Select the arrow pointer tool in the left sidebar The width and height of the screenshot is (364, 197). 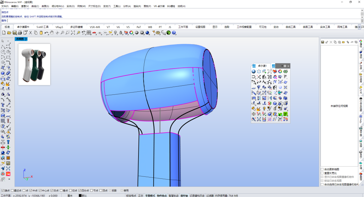coord(3,41)
